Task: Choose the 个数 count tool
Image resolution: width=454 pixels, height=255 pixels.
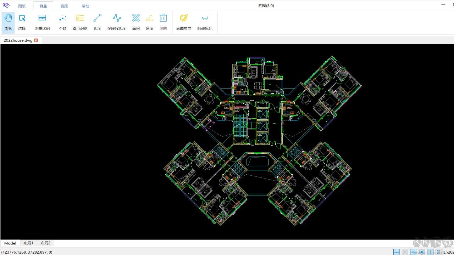Action: [62, 22]
